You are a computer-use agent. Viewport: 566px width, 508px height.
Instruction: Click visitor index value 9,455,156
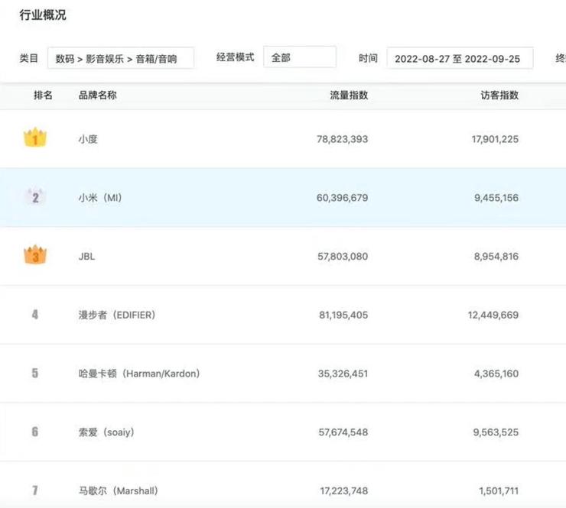(496, 198)
